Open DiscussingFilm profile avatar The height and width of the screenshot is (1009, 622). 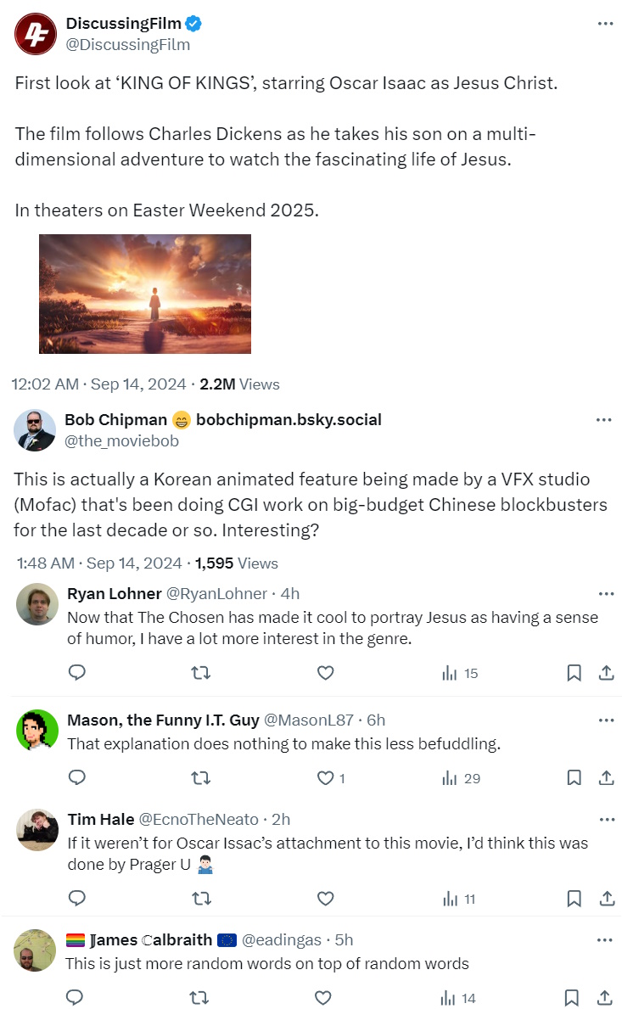(35, 33)
